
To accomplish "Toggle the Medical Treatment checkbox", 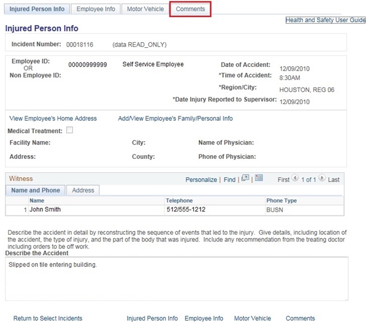I will pos(69,131).
